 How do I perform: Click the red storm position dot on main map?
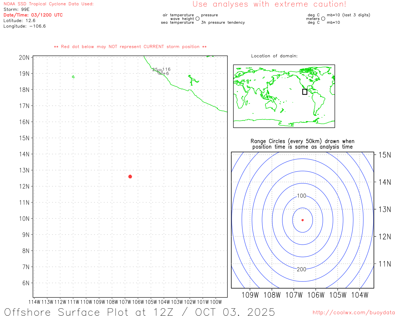tap(130, 177)
